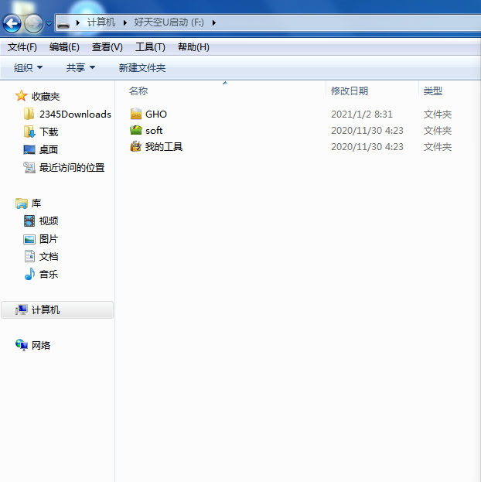Click the 计算机 computer icon
481x482 pixels.
[x=21, y=309]
